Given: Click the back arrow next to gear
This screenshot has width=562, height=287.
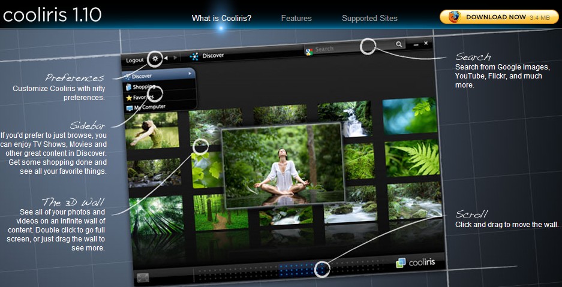Looking at the screenshot, I should [166, 58].
